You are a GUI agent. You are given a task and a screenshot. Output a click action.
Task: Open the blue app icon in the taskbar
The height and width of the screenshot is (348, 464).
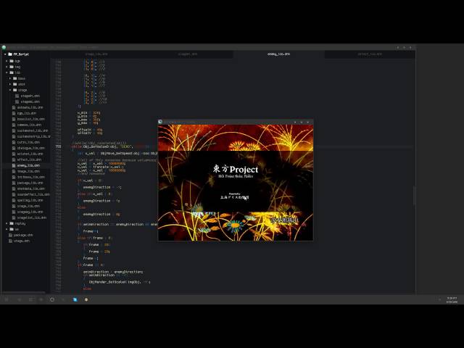pos(75,299)
